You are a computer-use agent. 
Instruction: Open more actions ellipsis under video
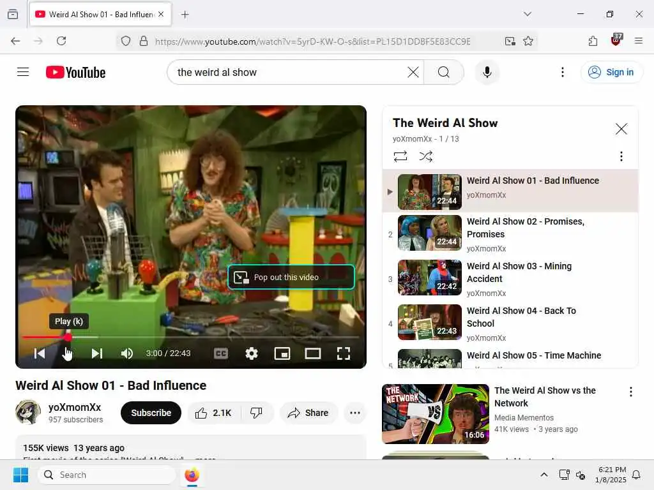click(355, 413)
